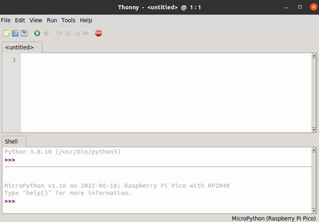Run current script with green play icon

(37, 33)
